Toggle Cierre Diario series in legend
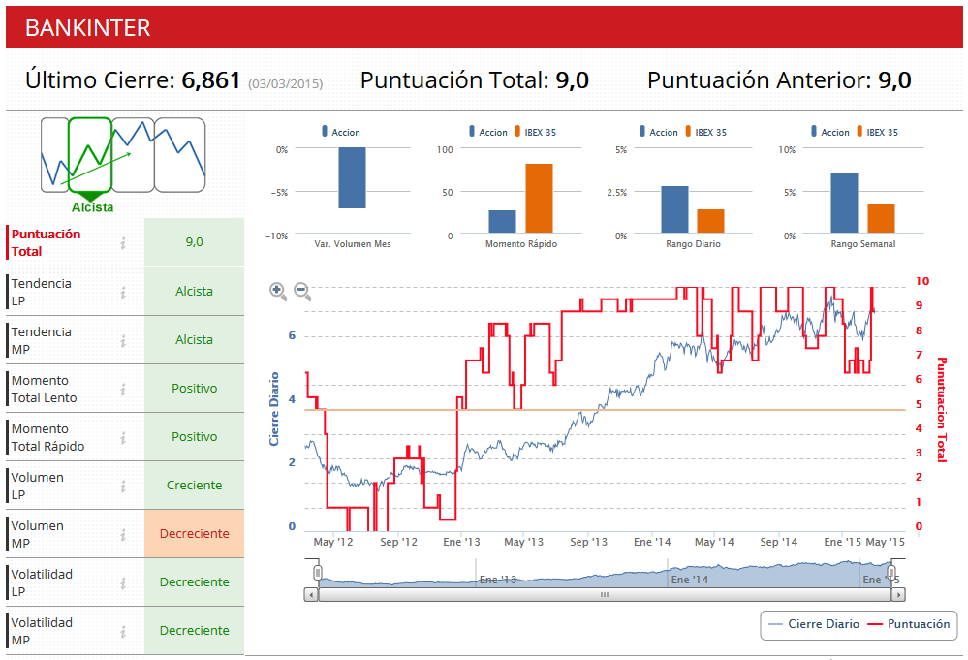Screen dimensions: 968x660 point(814,624)
